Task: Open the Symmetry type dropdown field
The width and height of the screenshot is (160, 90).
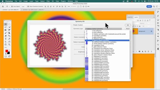Action: pos(103,29)
